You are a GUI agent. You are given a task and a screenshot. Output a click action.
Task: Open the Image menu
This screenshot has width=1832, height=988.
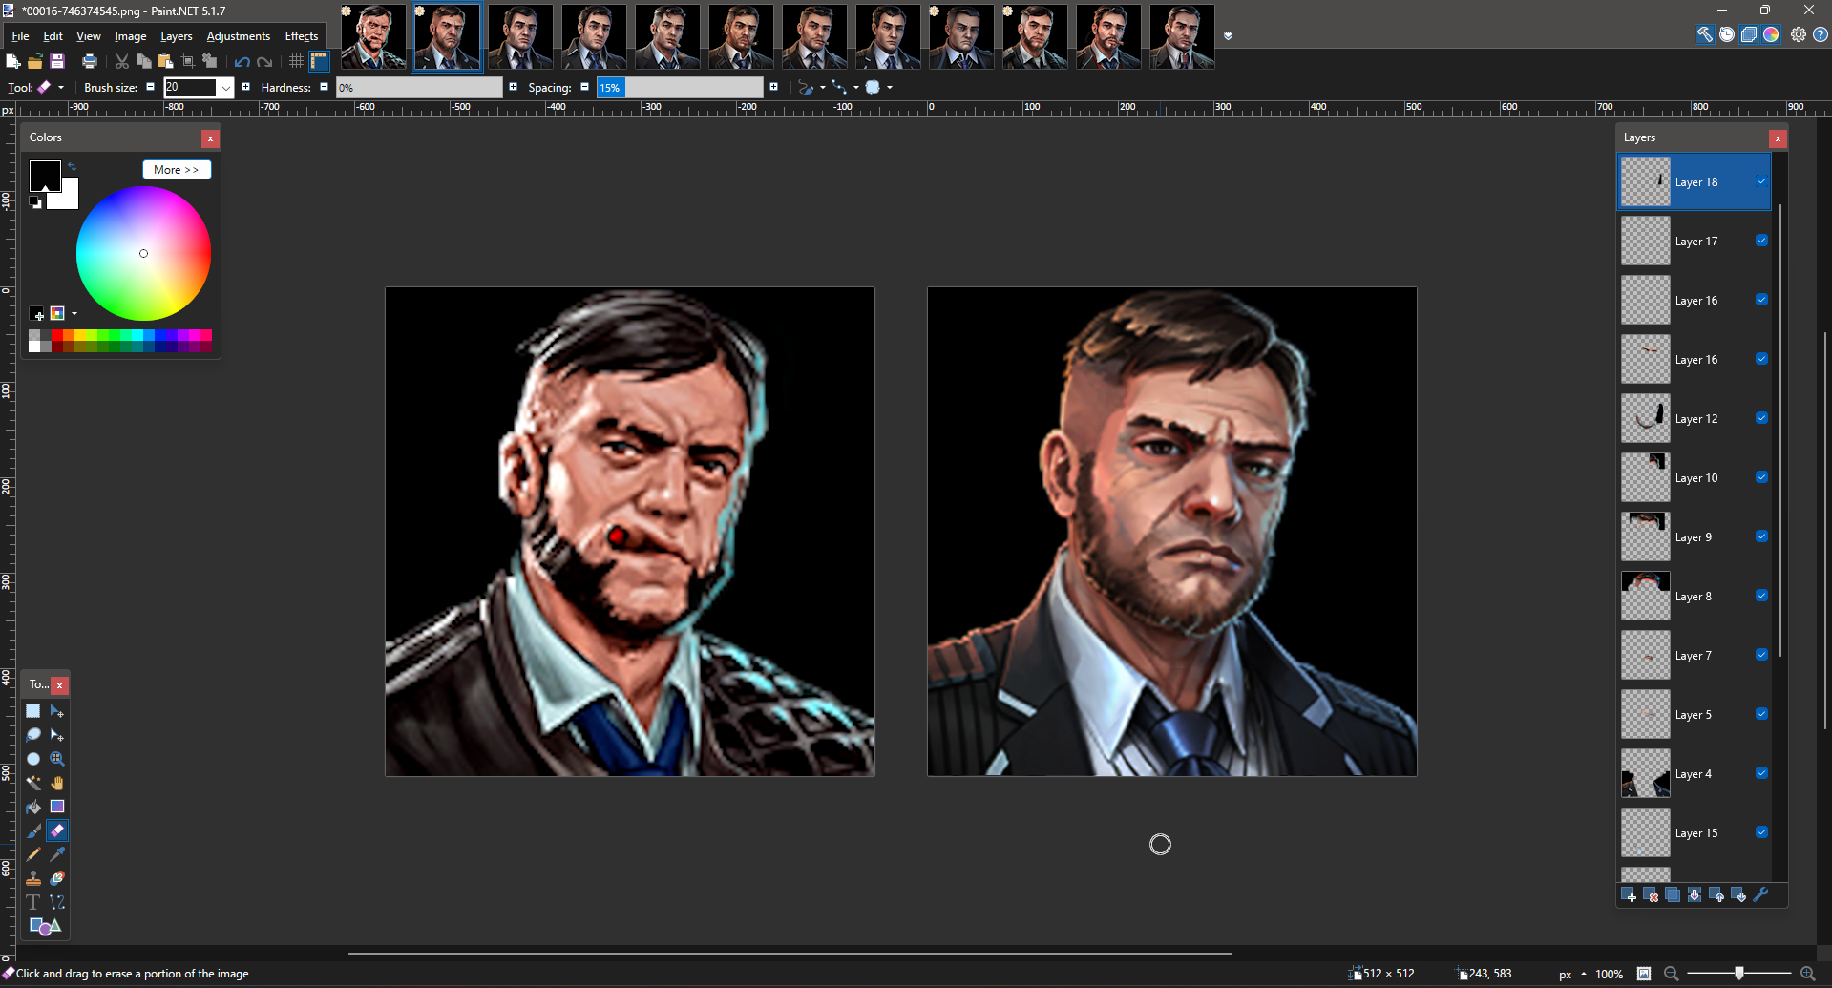click(131, 36)
